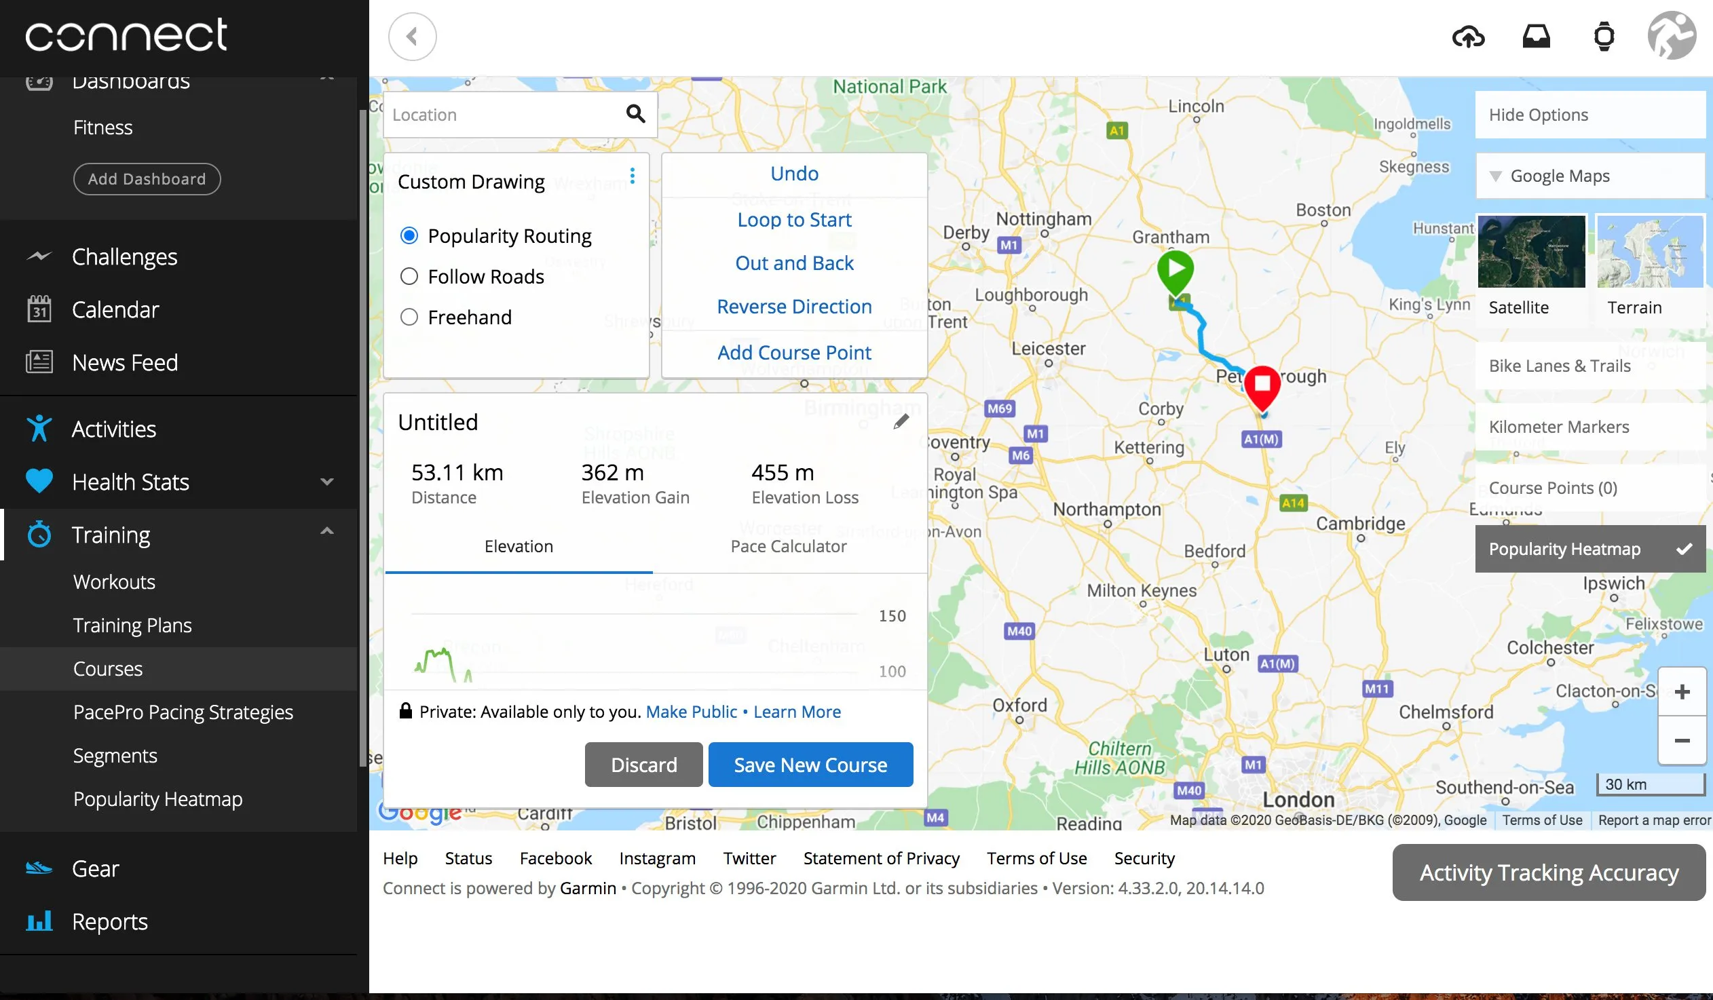Click Save New Course button
This screenshot has height=1000, width=1713.
(810, 765)
